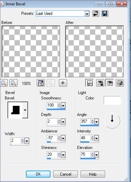
Task: Click OK to apply the bevel
Action: click(38, 174)
